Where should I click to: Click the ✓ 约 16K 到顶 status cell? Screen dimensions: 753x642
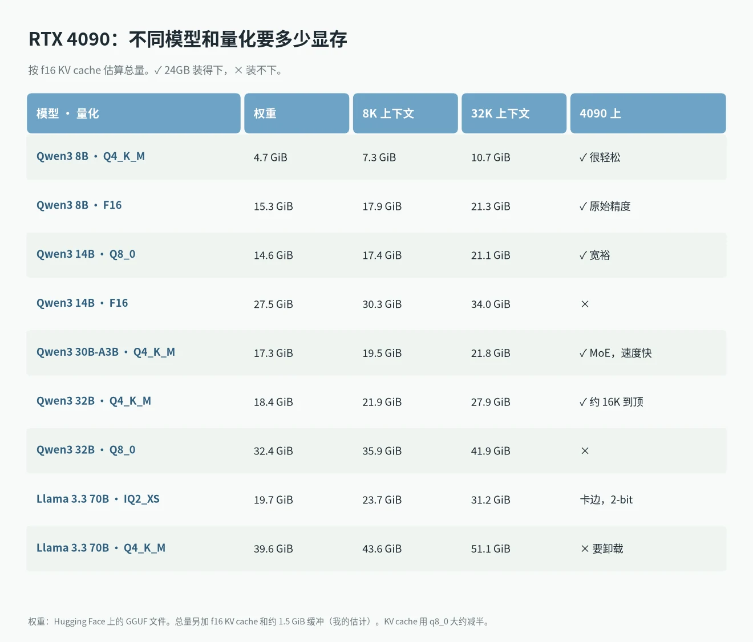tap(612, 403)
